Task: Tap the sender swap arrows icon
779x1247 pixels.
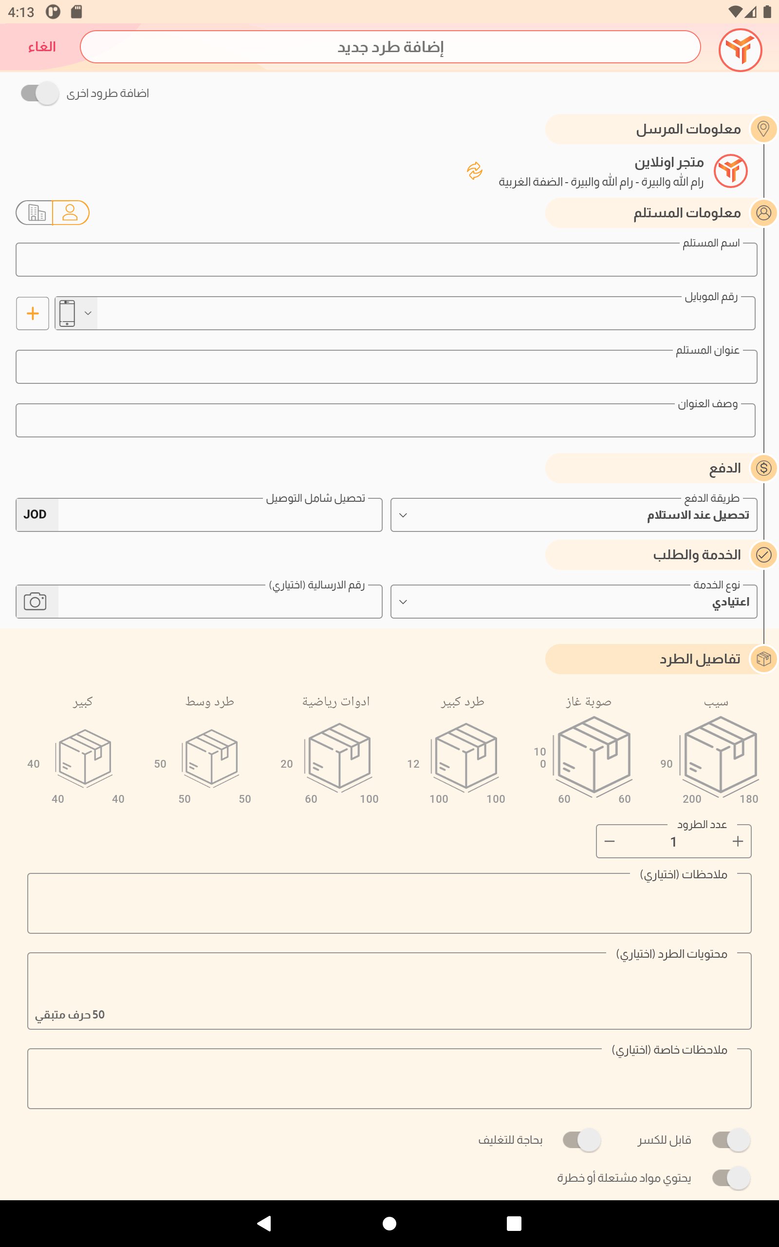Action: [475, 170]
